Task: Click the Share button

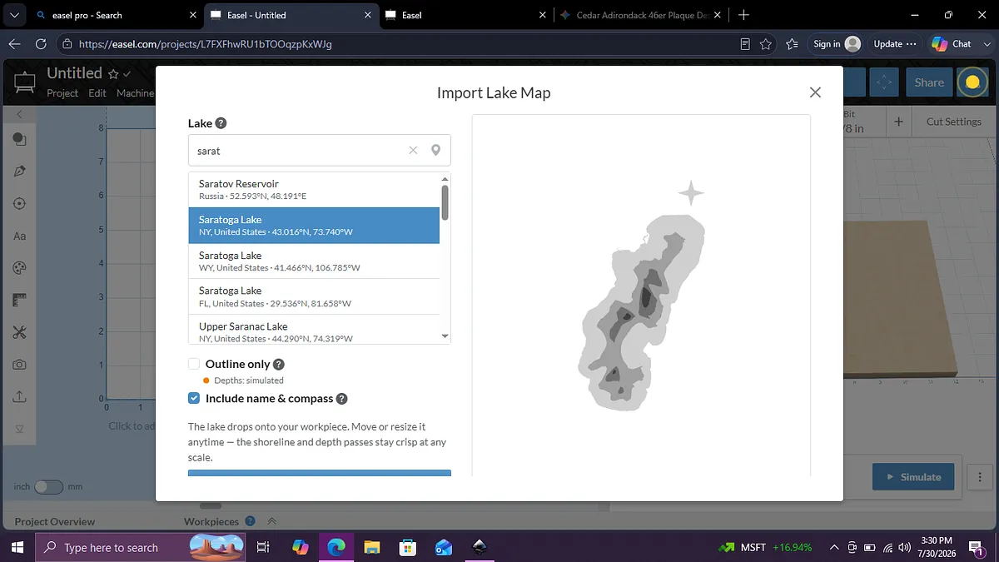Action: click(929, 82)
